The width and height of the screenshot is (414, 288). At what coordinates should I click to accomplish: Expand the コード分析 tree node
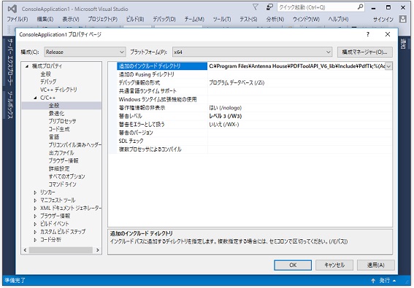(35, 240)
